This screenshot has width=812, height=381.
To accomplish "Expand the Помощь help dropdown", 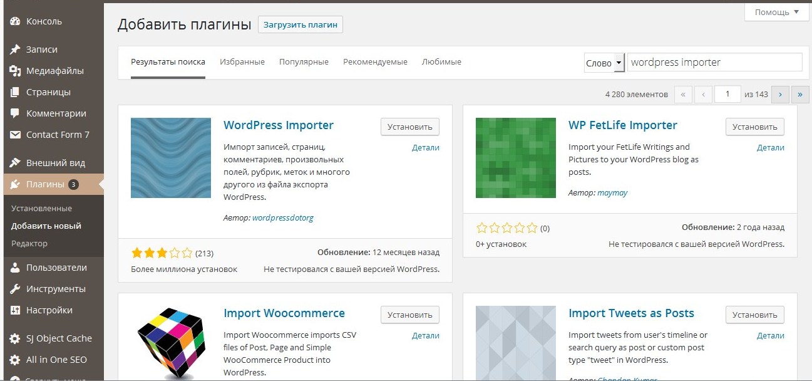I will (x=776, y=12).
